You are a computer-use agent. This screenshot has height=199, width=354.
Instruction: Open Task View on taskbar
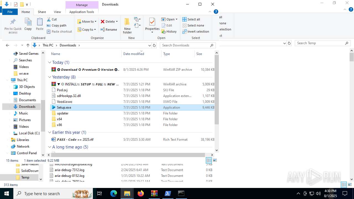tap(100, 193)
